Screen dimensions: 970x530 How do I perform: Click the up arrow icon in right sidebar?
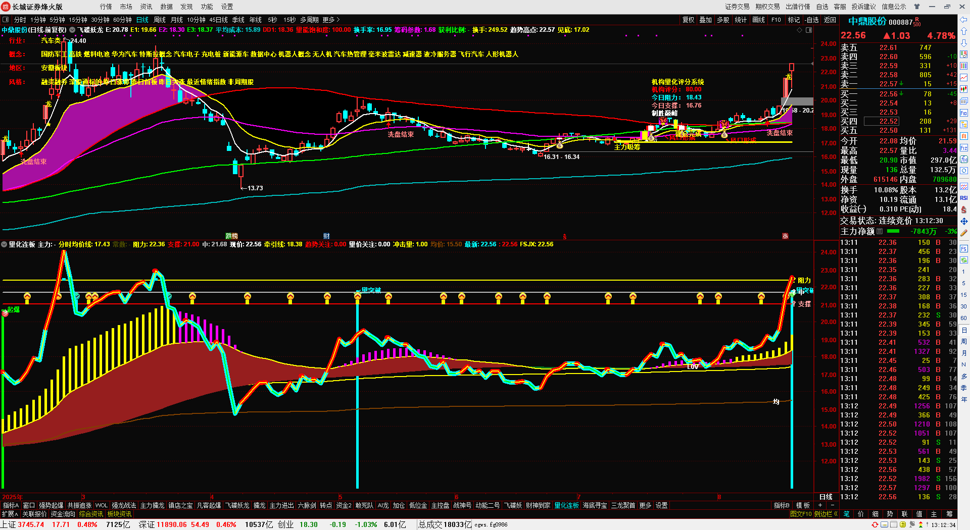coord(964,31)
